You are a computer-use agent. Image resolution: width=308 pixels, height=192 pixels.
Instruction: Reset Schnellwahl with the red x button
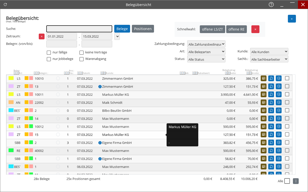[x=255, y=29]
